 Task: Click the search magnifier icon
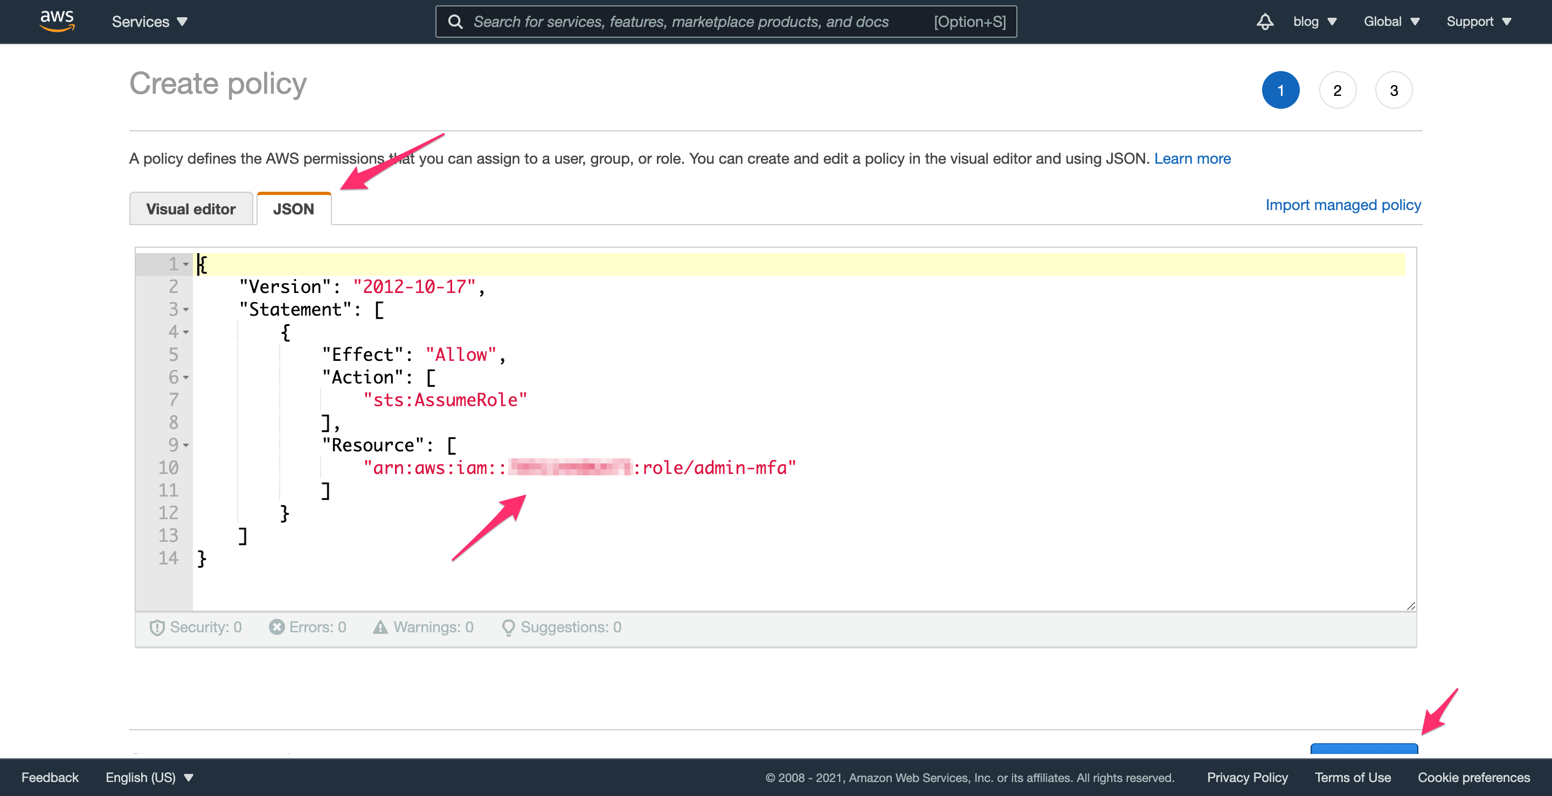pyautogui.click(x=455, y=22)
